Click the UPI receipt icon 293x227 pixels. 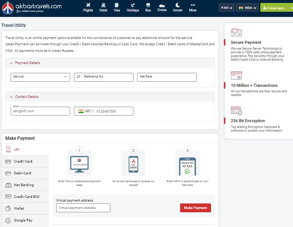8,149
